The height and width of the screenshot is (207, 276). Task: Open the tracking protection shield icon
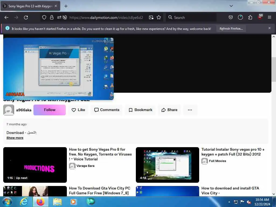click(44, 18)
